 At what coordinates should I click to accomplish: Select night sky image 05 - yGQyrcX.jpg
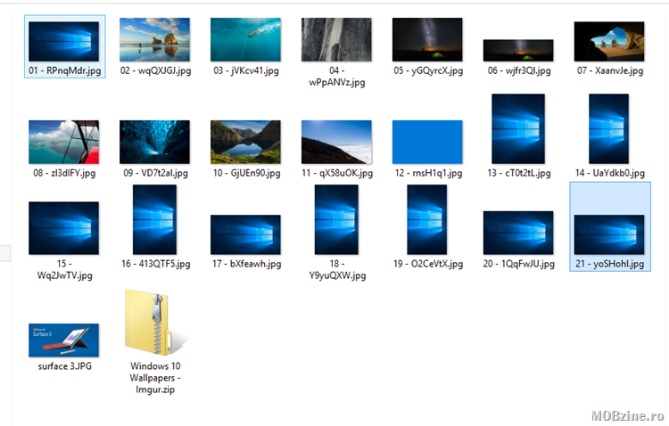click(x=427, y=40)
